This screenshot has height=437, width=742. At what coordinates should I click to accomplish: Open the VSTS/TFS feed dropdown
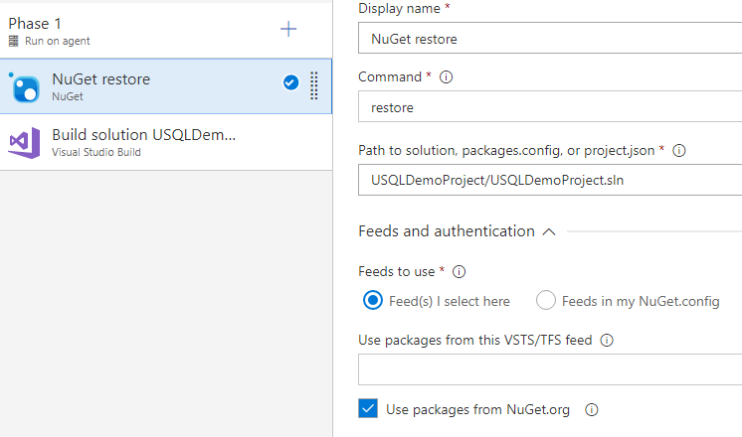coord(550,369)
